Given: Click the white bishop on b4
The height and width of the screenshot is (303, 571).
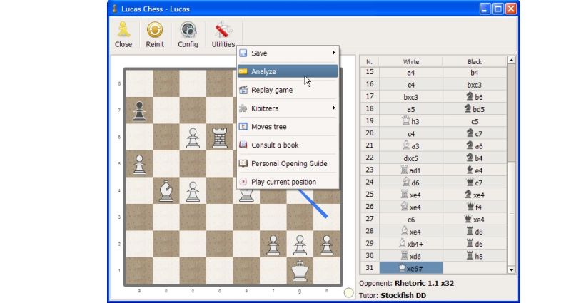Looking at the screenshot, I should (166, 191).
